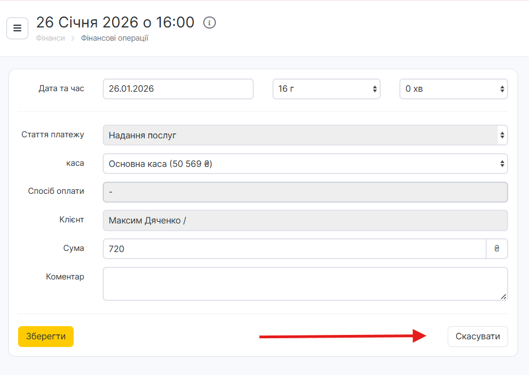
Task: Click into the Сума field with 720
Action: 294,249
